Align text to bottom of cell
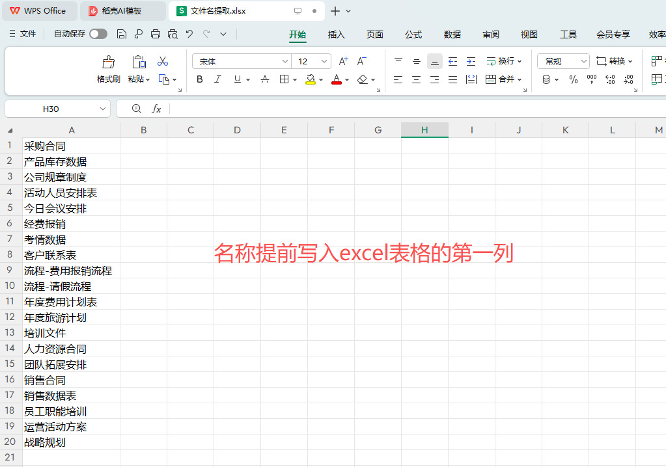The height and width of the screenshot is (467, 666). point(434,61)
